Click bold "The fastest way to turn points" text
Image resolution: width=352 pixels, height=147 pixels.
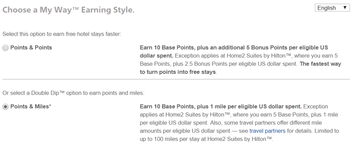click(x=240, y=68)
